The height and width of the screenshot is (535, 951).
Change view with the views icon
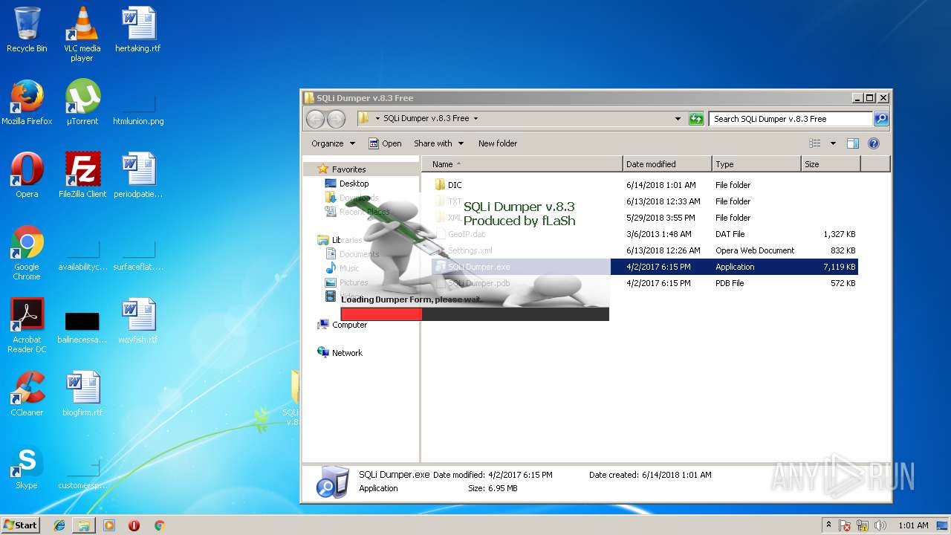click(815, 143)
